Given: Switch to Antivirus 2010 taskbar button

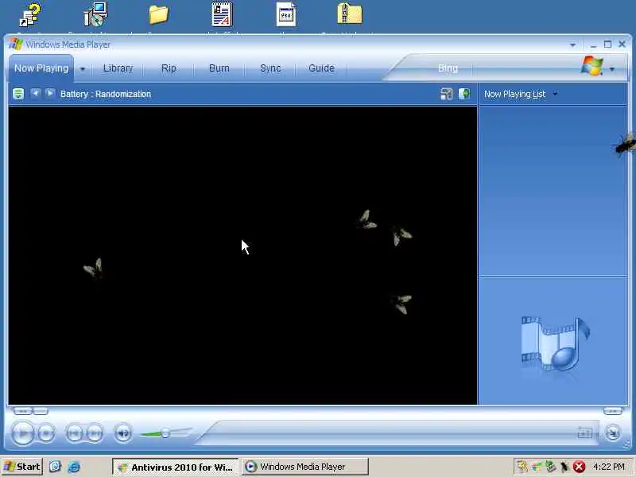Looking at the screenshot, I should pyautogui.click(x=176, y=467).
